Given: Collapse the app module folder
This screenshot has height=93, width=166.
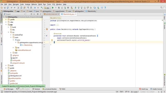Looking at the screenshot, I should tap(6, 25).
